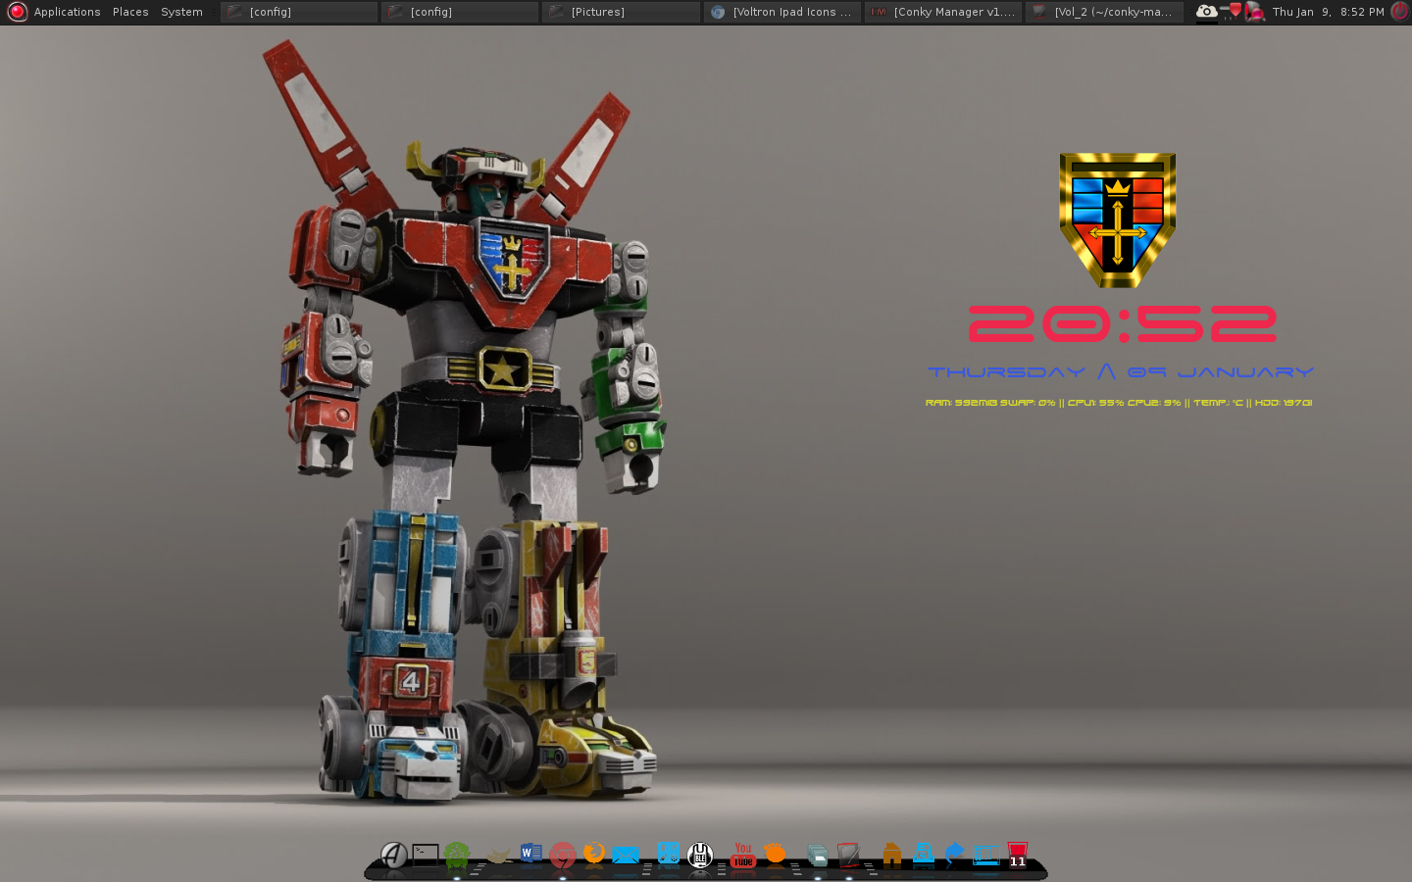
Task: Open the orange home folder in the dock
Action: (x=891, y=853)
